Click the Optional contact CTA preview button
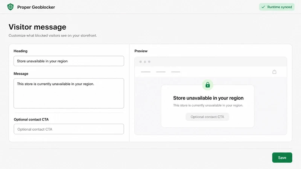Viewport: 301px width, 169px height. [207, 117]
